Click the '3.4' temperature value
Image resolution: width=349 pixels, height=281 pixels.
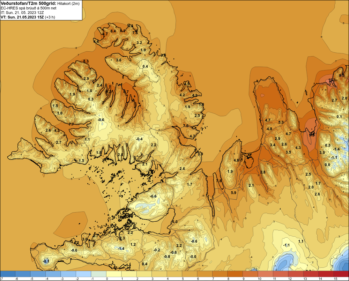coord(273,145)
